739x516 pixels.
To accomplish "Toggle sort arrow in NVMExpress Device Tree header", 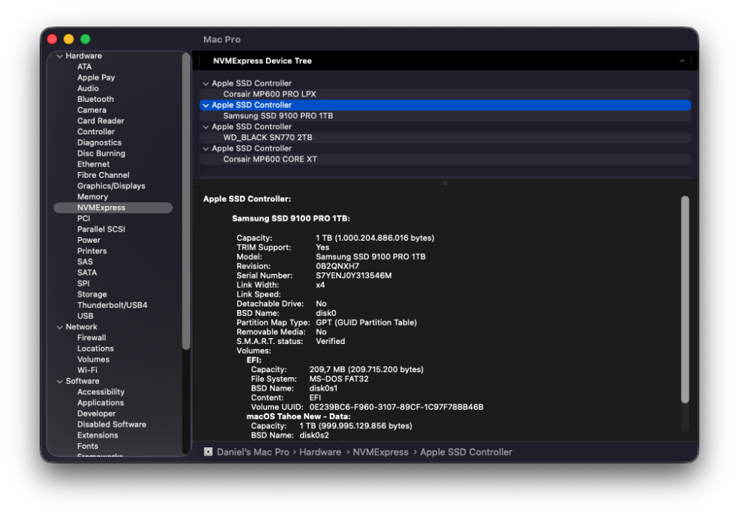I will pos(681,61).
